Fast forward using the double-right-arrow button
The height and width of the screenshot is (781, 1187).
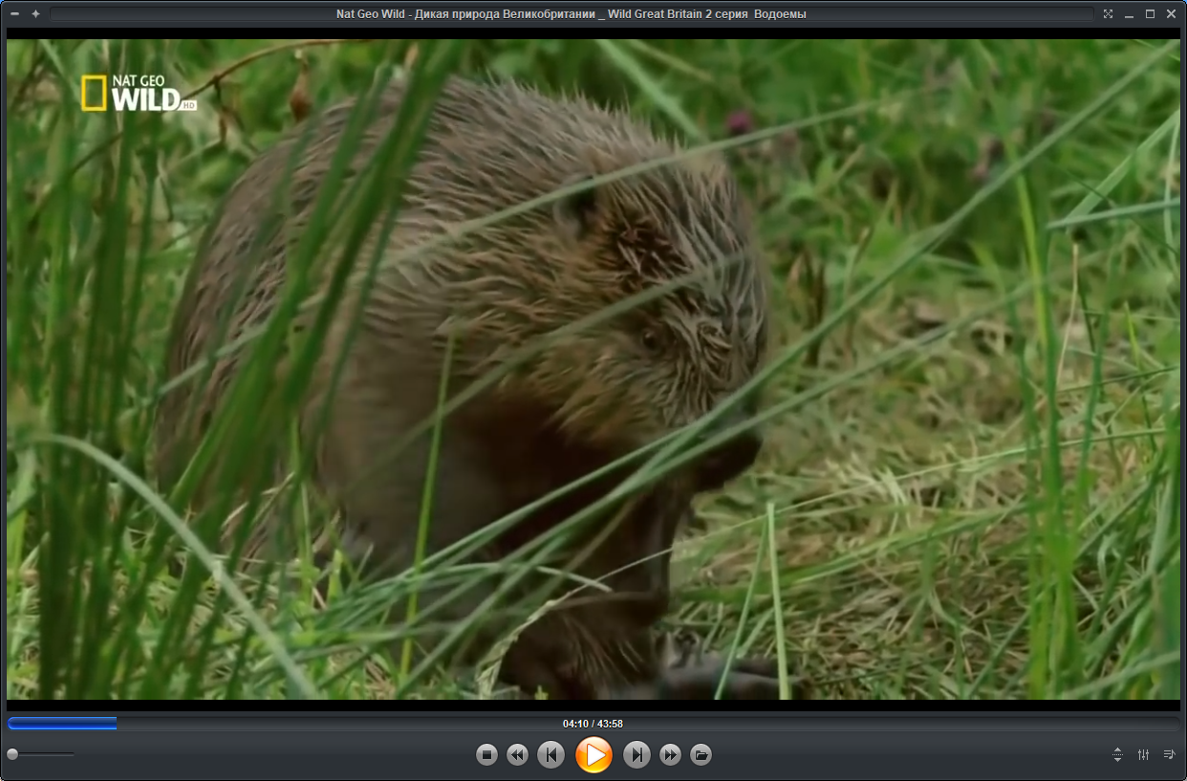point(671,755)
